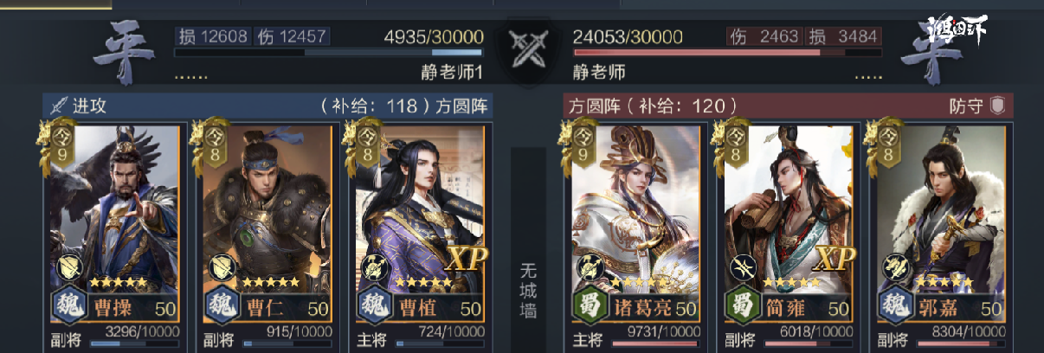Viewport: 1044px width, 353px height.
Task: Click the sword icon beside 进攻
Action: click(60, 106)
